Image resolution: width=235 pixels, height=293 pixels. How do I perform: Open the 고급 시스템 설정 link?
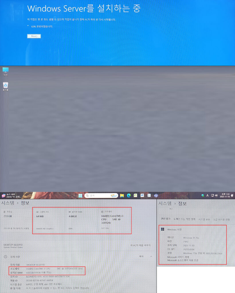pyautogui.click(x=222, y=219)
